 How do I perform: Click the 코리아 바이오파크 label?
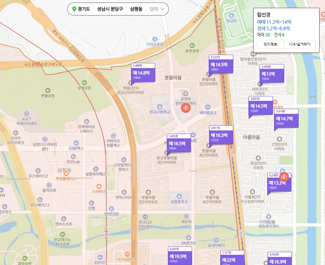[x=16, y=140]
